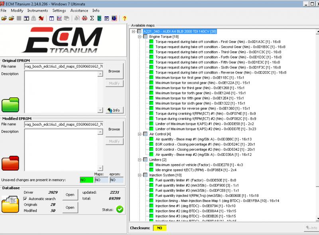Check the box beside A221_340 Audi A4 root

click(139, 31)
